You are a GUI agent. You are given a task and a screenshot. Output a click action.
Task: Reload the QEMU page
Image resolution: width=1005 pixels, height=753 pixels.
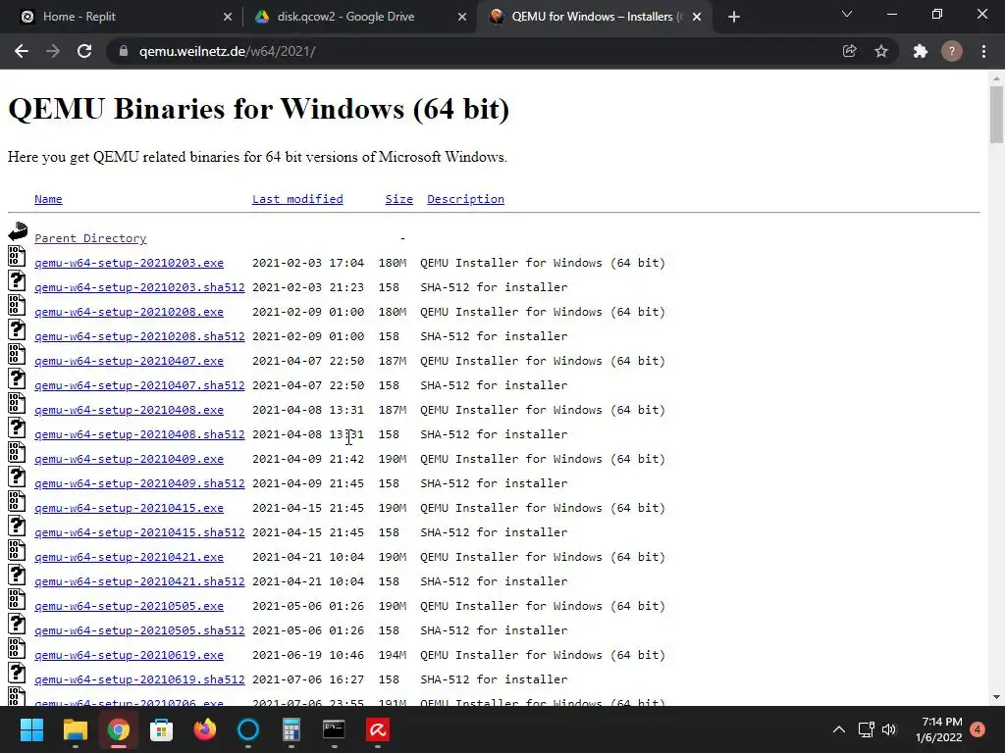84,51
